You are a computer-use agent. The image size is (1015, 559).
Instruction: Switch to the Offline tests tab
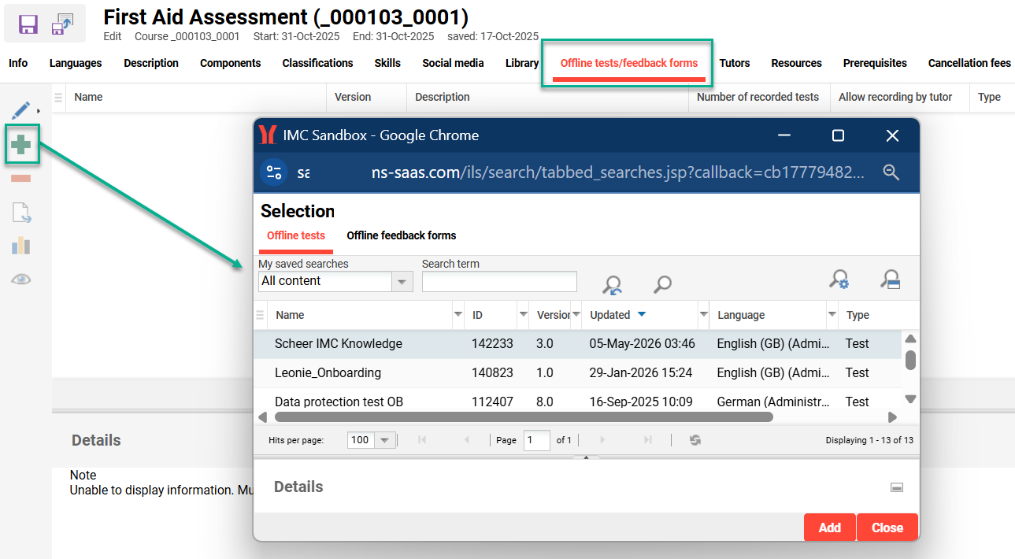tap(296, 235)
